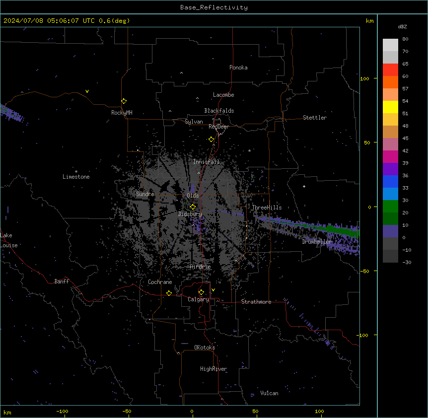
Task: Click the Innisfail city label
Action: (206, 162)
